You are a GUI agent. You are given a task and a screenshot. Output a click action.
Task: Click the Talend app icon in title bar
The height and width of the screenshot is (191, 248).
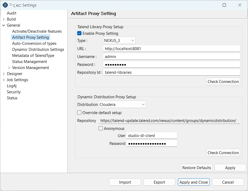point(5,5)
